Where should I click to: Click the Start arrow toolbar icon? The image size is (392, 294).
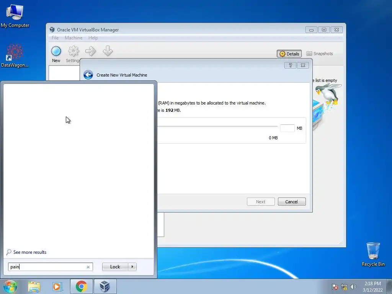pos(90,51)
